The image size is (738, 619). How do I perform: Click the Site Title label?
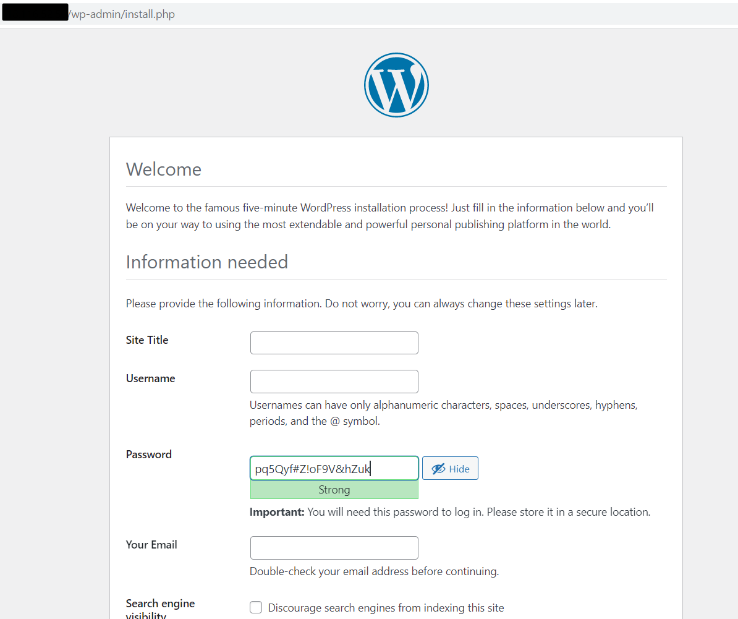pos(147,340)
